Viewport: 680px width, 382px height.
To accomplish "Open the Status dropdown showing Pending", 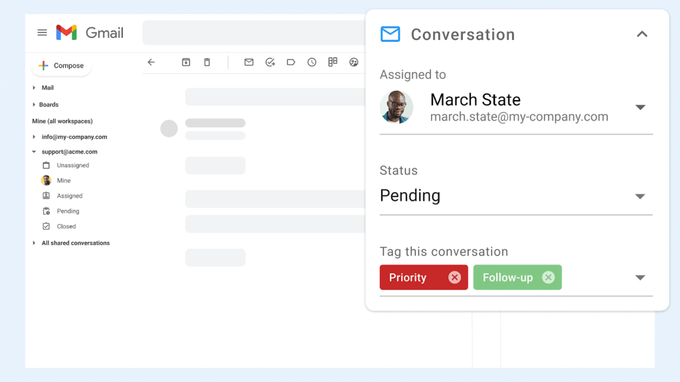I will point(639,196).
